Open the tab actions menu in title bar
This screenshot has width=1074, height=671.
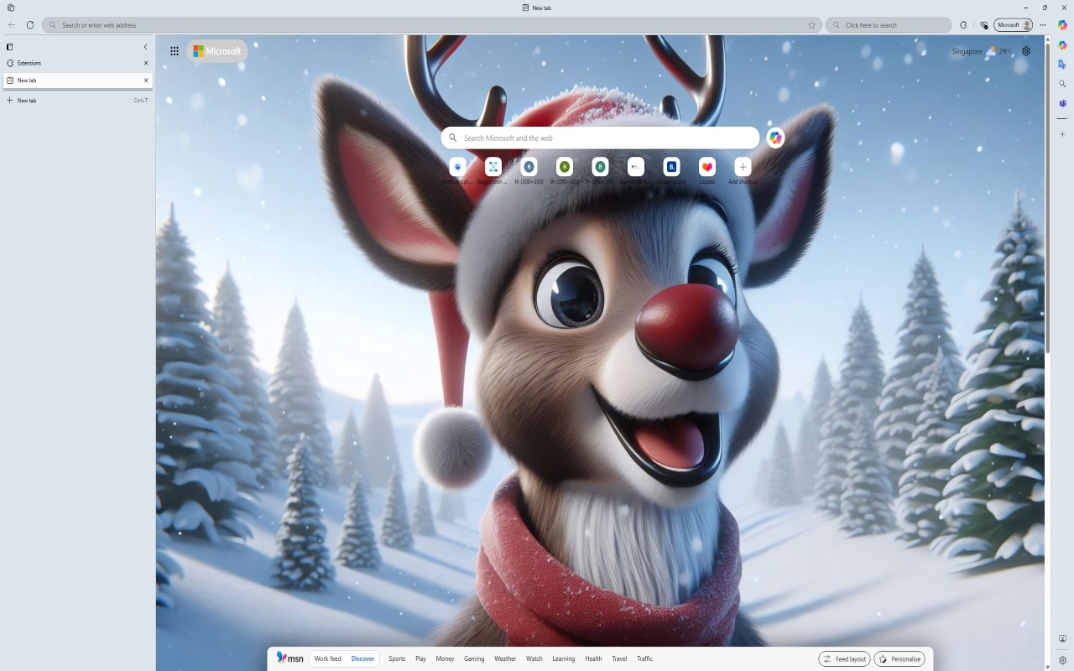pyautogui.click(x=11, y=8)
